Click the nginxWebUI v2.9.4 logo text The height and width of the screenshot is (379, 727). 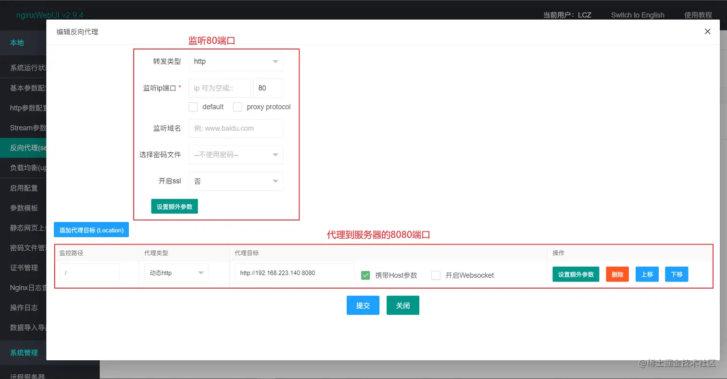pyautogui.click(x=50, y=15)
